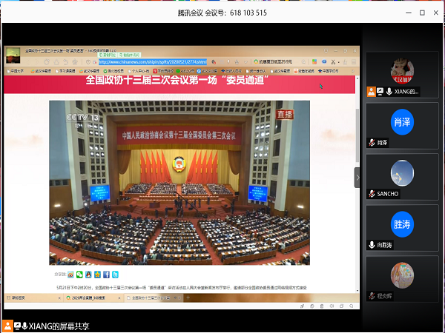This screenshot has height=333, width=445.
Task: Click the security shield icon left of the URL
Action: [88, 62]
